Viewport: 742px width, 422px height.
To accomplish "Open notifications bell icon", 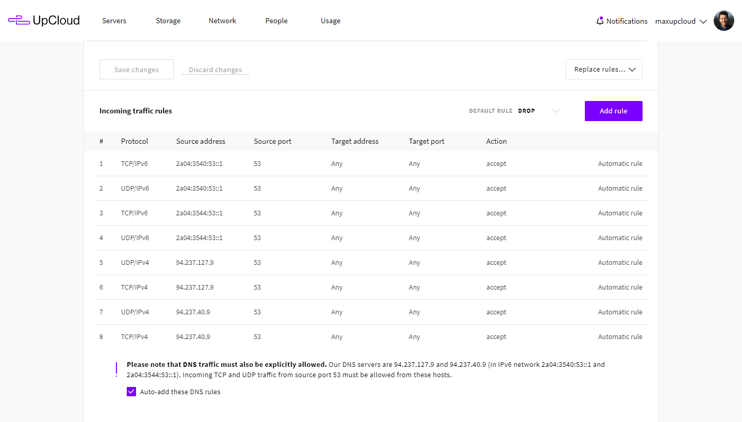I will click(599, 21).
